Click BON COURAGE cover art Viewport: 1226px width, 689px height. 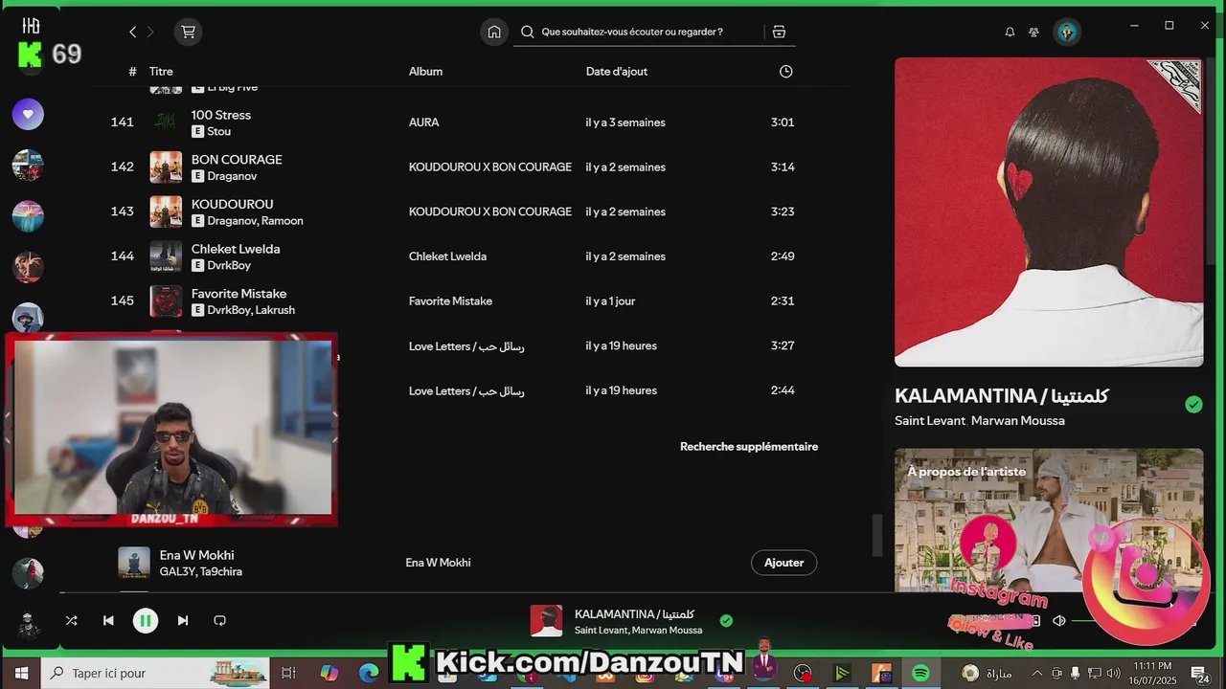[x=166, y=167]
